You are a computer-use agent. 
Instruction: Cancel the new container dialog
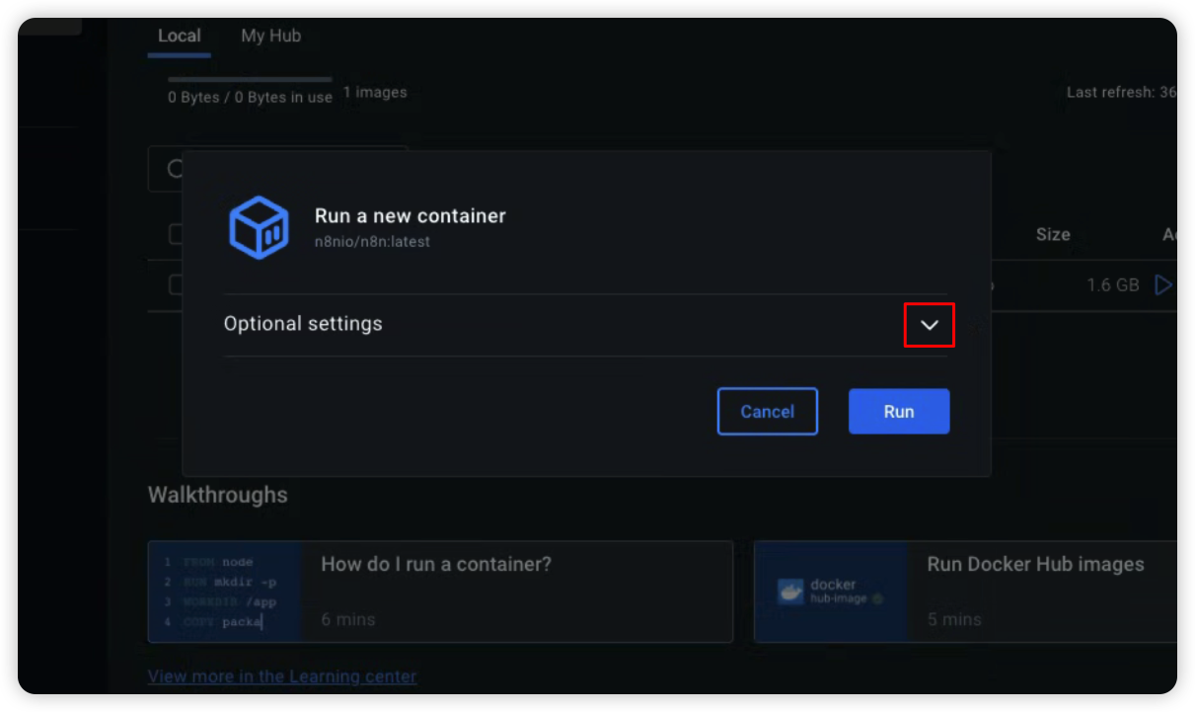[768, 412]
